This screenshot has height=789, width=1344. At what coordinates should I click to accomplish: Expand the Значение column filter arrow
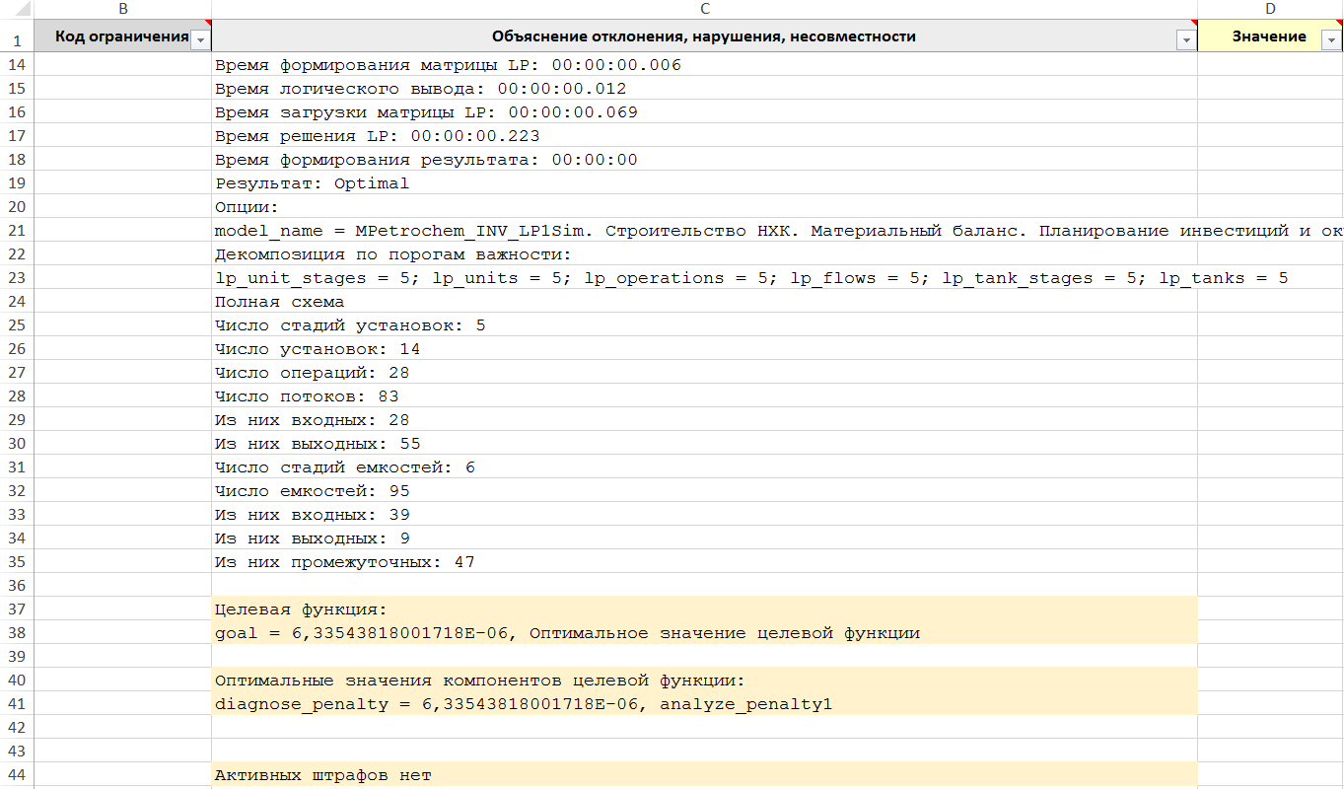click(x=1330, y=38)
